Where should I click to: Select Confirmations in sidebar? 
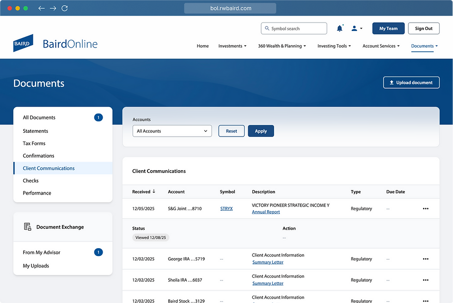coord(38,156)
